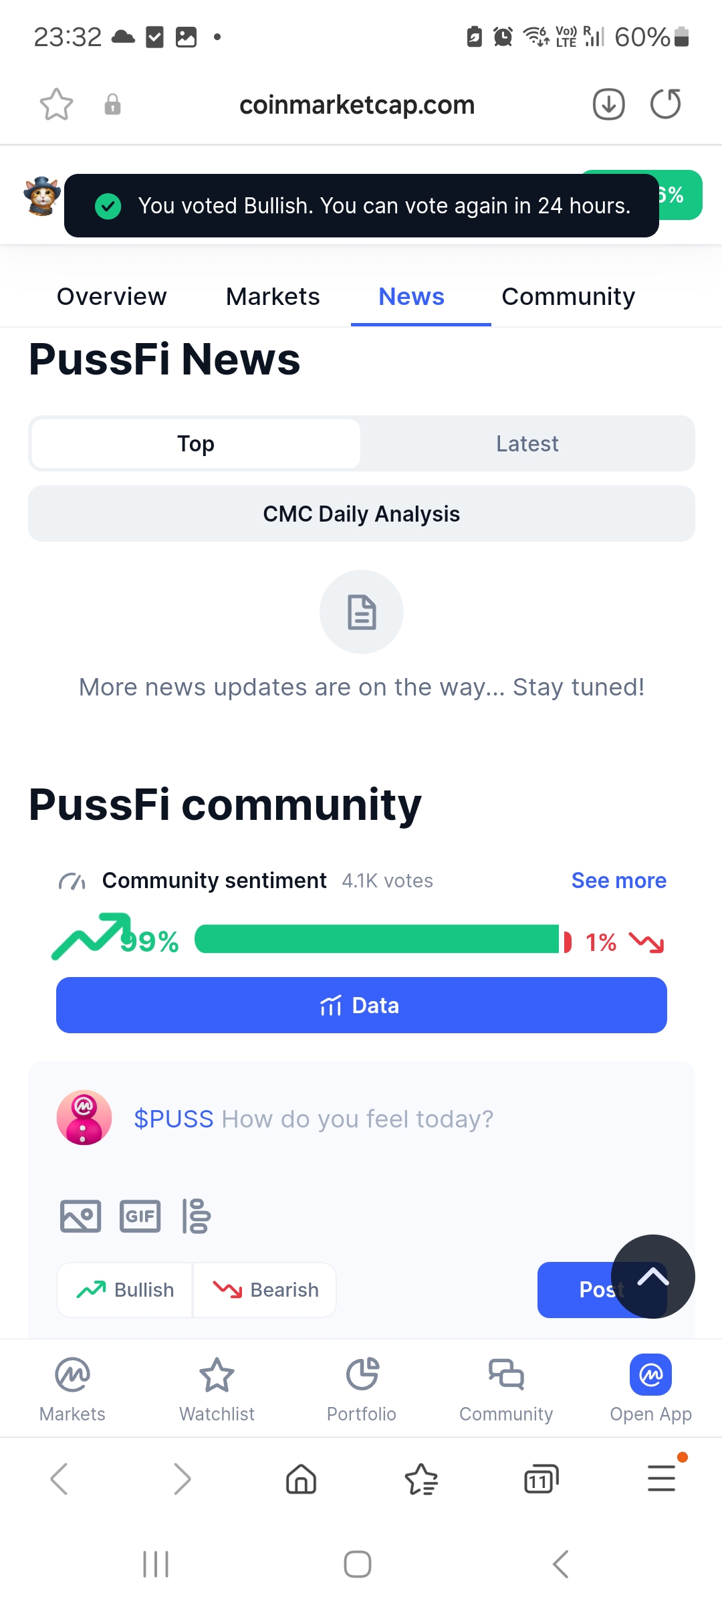Open Portfolio in the bottom navigation
This screenshot has height=1605, width=722.
[x=362, y=1390]
